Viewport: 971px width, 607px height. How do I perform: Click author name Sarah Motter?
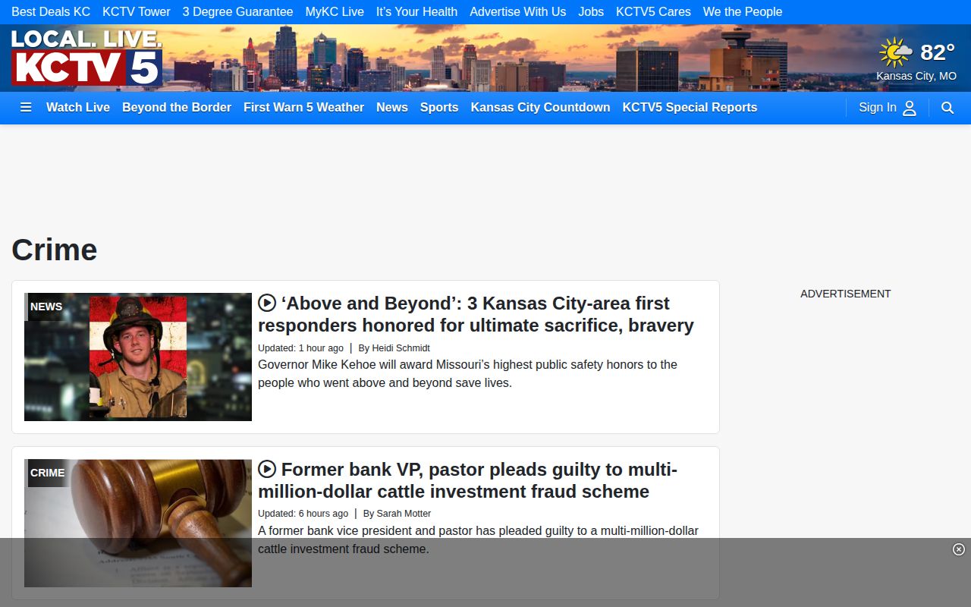404,514
